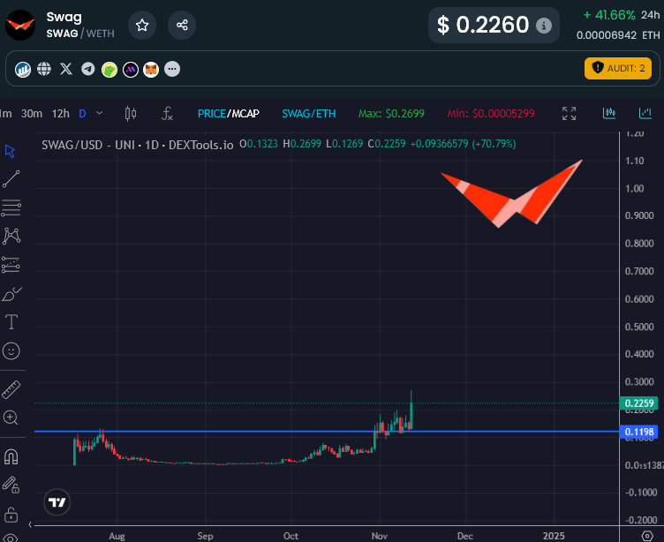Toggle lock all drawing tools
Image resolution: width=664 pixels, height=542 pixels.
coord(11,515)
